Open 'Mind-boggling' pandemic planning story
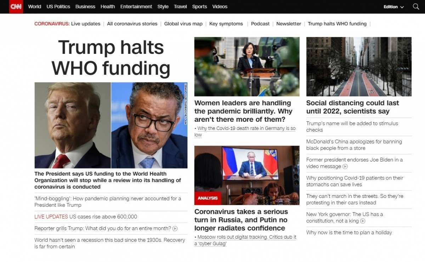Viewport: 425px width, 262px height. point(108,202)
